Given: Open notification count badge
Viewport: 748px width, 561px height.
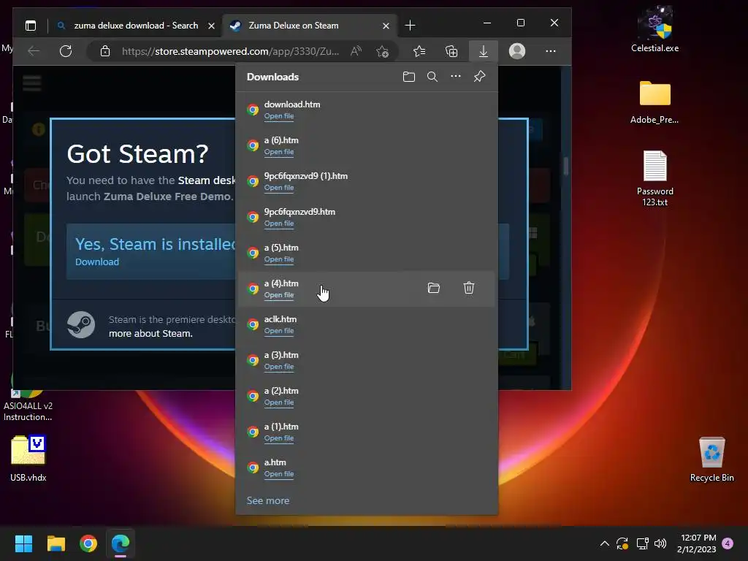Looking at the screenshot, I should [728, 543].
